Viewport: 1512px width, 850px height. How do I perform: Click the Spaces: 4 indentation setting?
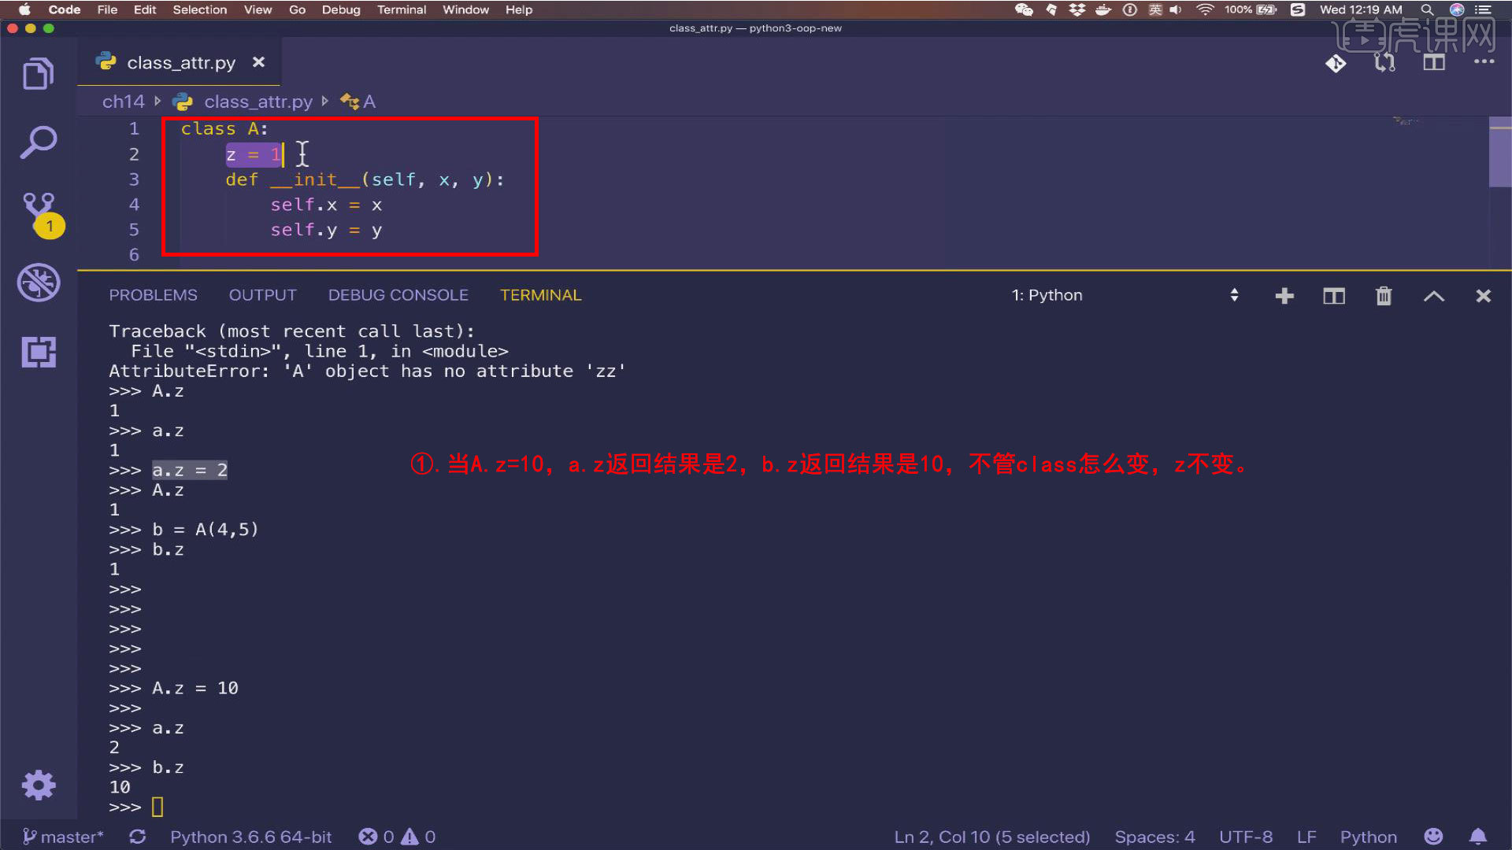[x=1154, y=837]
